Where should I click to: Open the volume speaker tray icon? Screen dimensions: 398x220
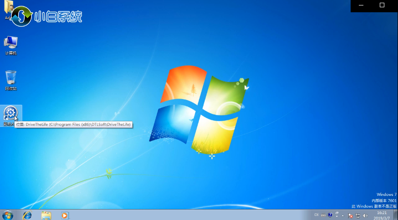[x=365, y=216]
